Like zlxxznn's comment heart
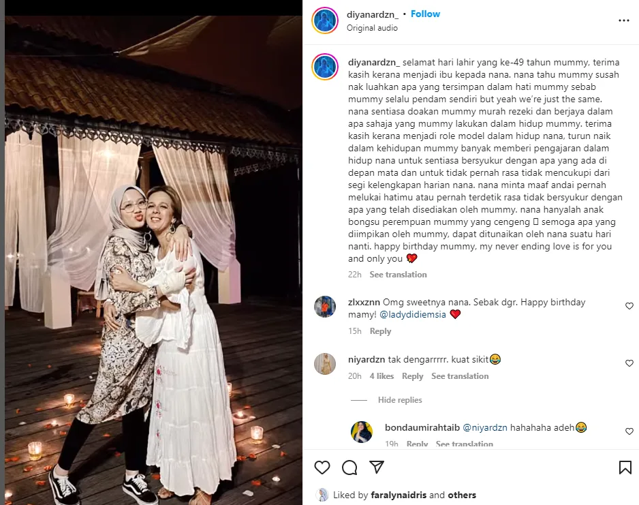 click(x=629, y=306)
